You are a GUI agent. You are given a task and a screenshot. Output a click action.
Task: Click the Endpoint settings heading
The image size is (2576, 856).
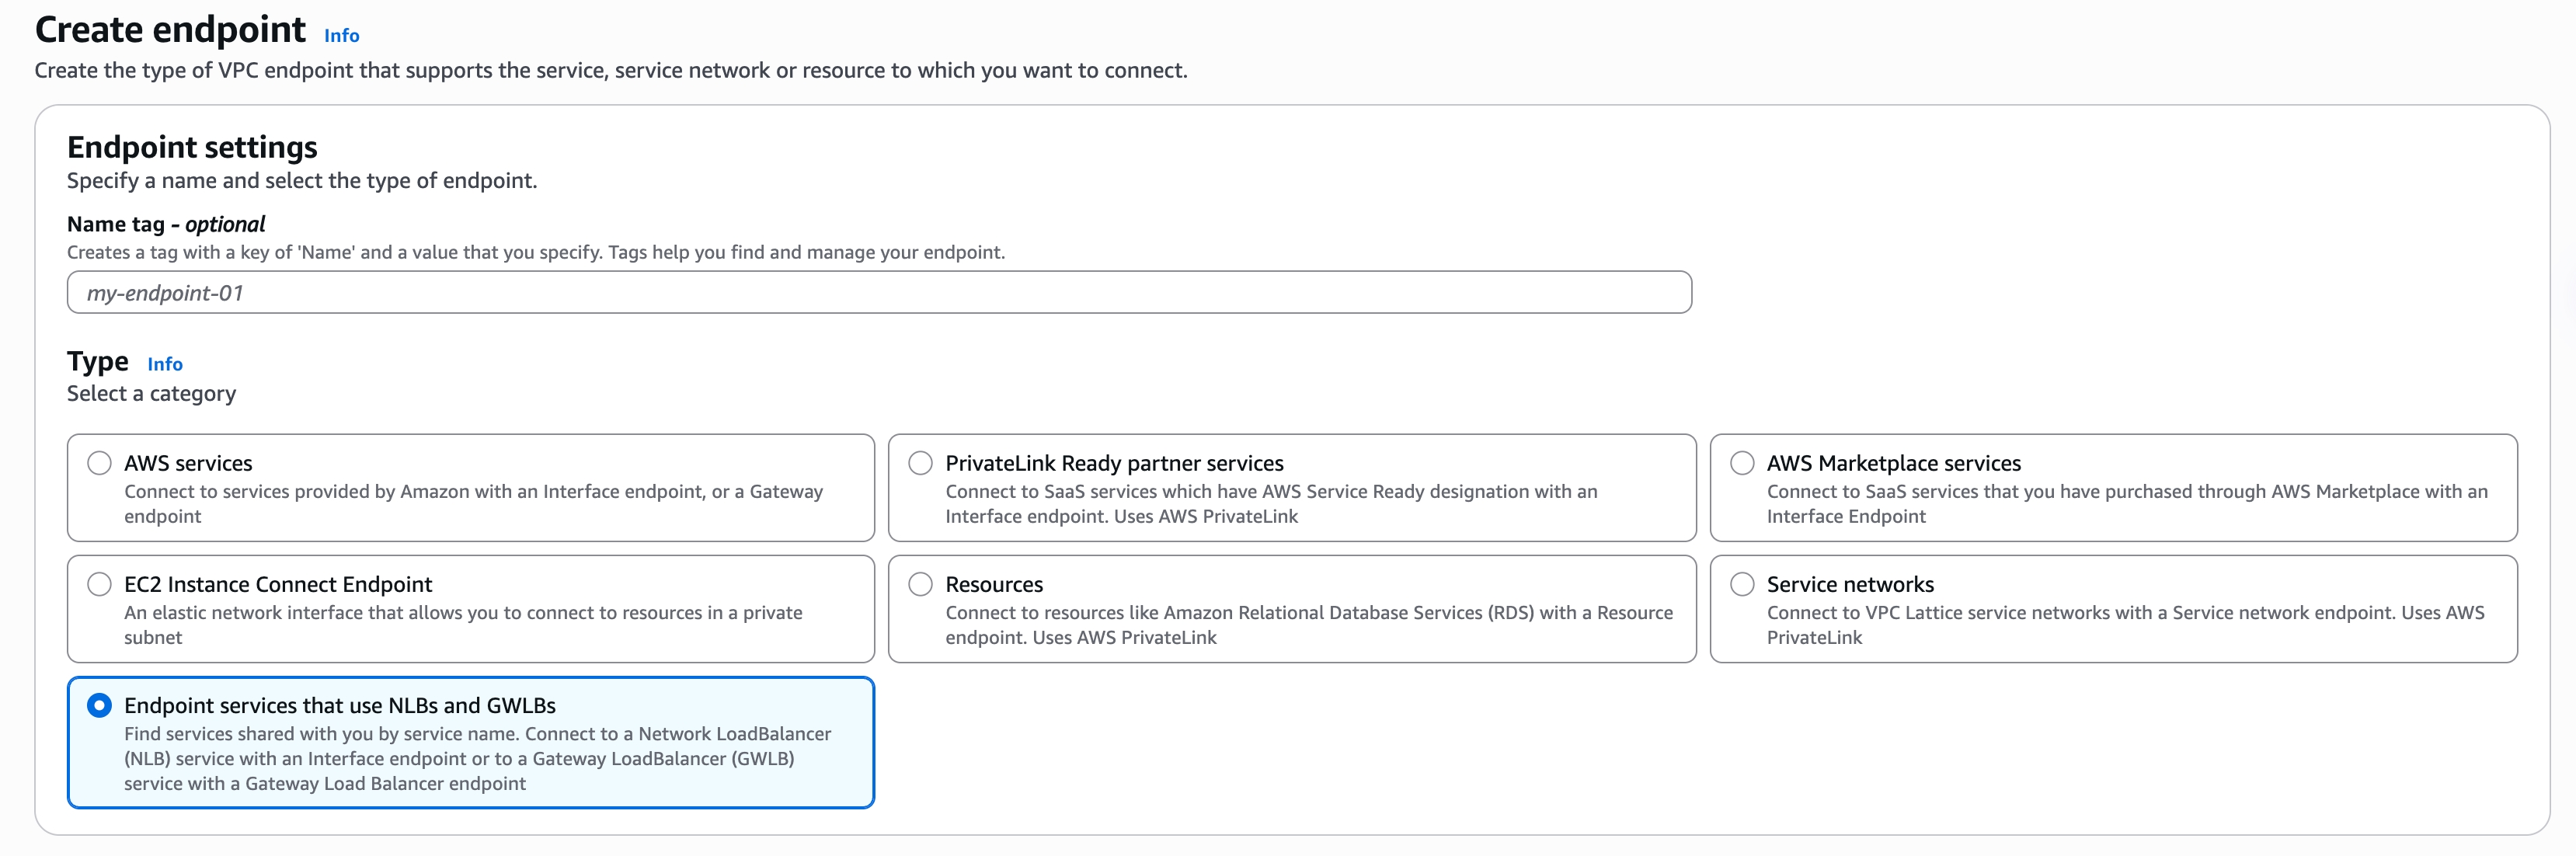tap(192, 147)
